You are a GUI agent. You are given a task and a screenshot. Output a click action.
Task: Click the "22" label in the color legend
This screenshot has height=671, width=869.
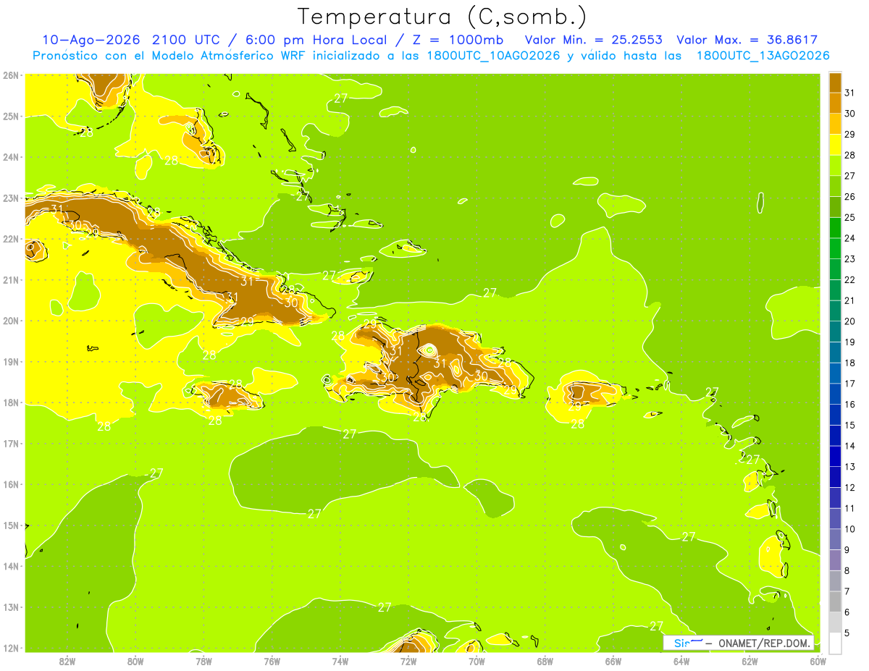[849, 279]
